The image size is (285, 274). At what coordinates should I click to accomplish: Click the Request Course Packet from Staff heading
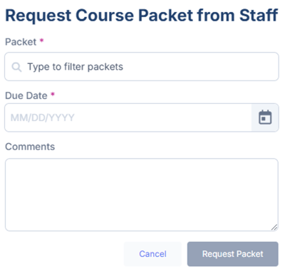(142, 16)
